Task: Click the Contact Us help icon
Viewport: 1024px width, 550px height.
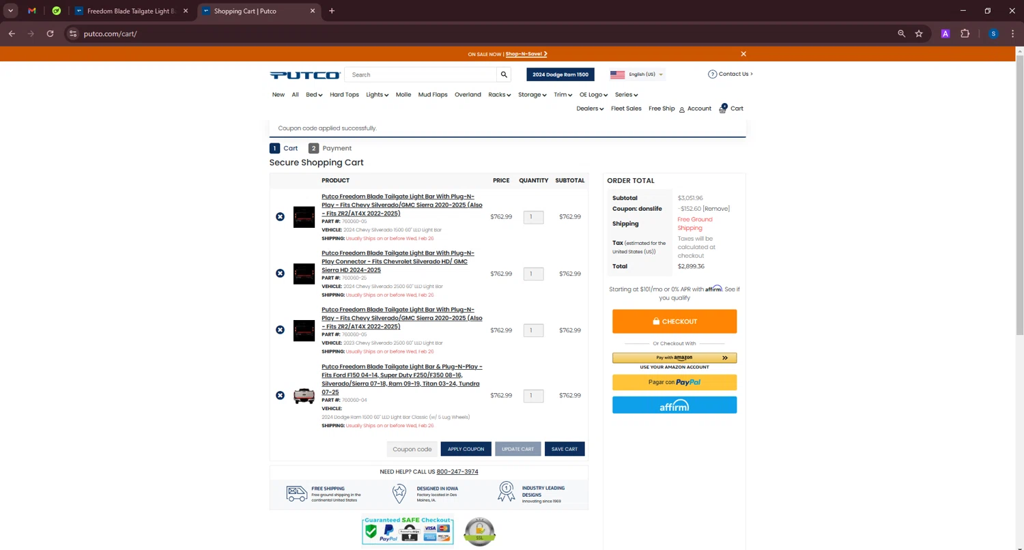Action: coord(712,74)
